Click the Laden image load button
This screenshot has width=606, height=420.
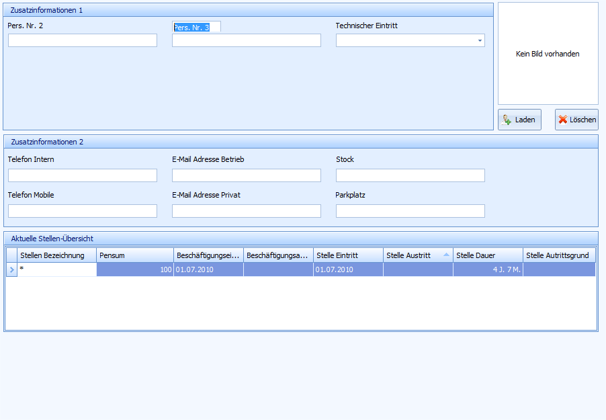click(519, 120)
